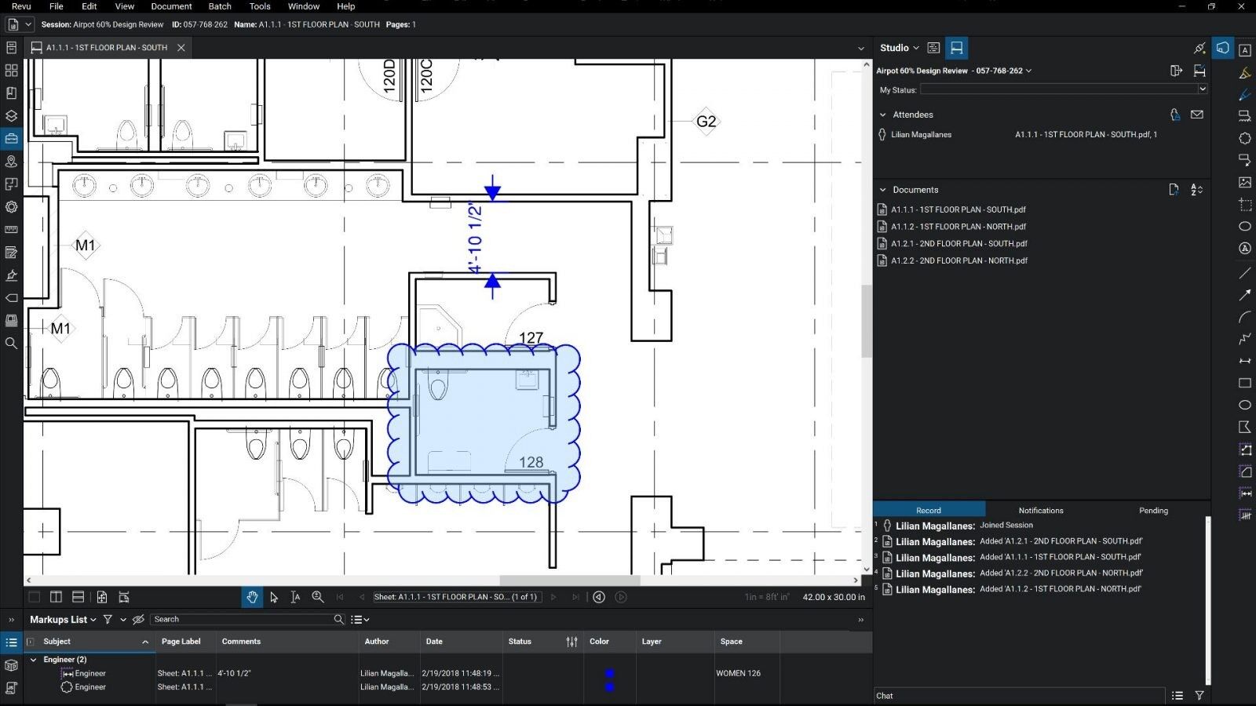The height and width of the screenshot is (706, 1256).
Task: Open A1.2.1 - 2ND FLOOR PLAN - SOUTH.pdf
Action: point(958,243)
